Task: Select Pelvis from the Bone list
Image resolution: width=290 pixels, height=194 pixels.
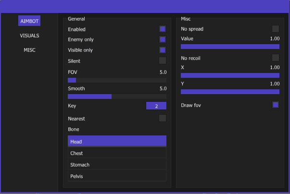Action: pos(117,176)
